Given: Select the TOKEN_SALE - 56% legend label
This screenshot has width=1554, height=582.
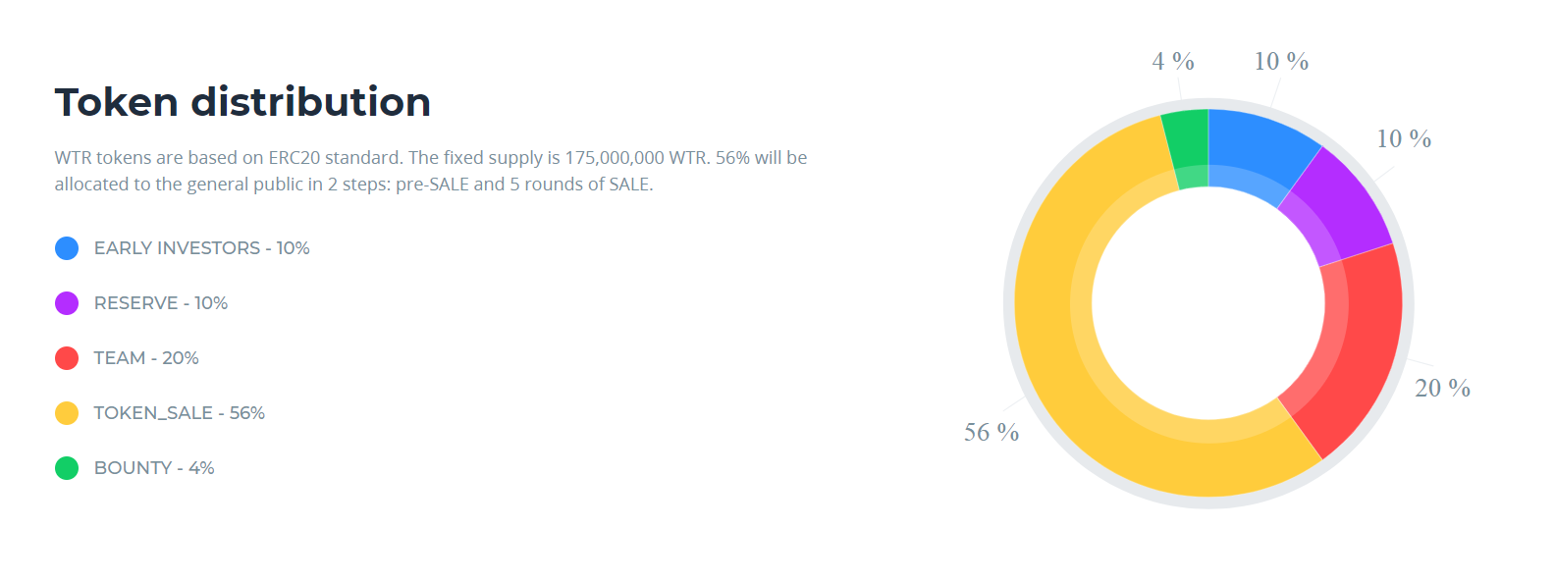Looking at the screenshot, I should pos(180,413).
